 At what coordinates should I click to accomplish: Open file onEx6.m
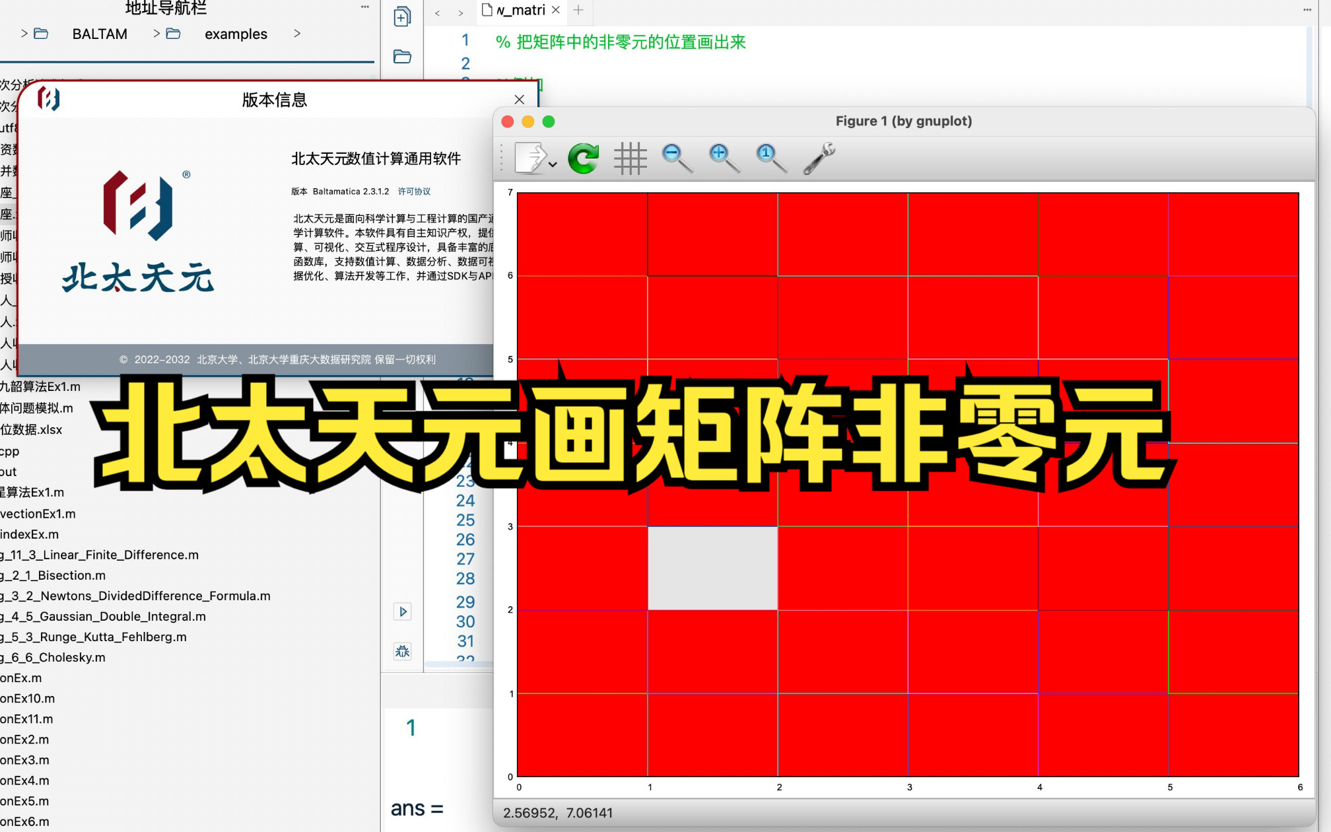coord(24,821)
